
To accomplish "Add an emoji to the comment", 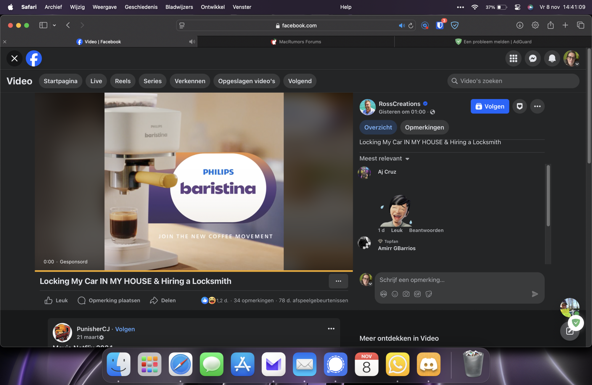I will click(x=395, y=294).
